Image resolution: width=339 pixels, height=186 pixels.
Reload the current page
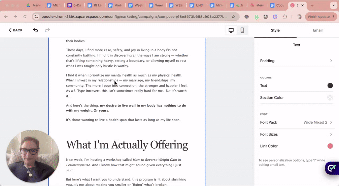click(x=25, y=16)
